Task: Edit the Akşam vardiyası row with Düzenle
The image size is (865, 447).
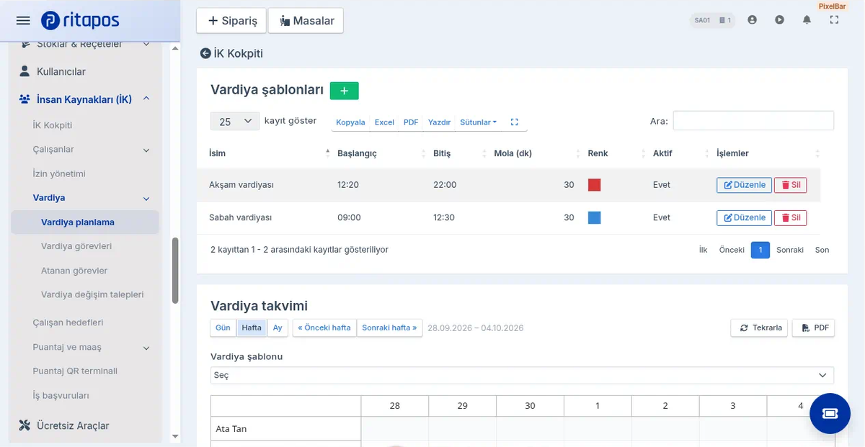Action: tap(744, 185)
